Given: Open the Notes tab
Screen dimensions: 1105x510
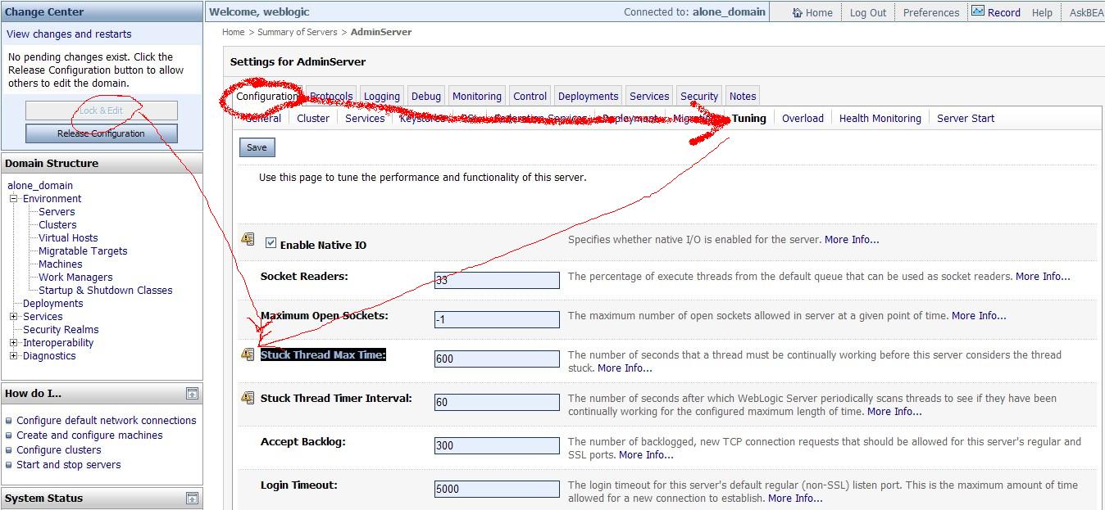Looking at the screenshot, I should click(x=743, y=96).
